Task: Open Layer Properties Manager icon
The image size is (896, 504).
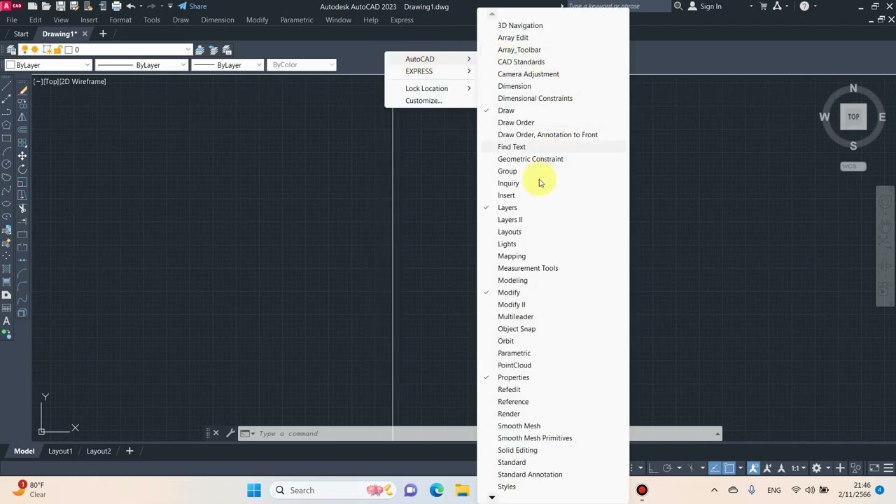Action: click(x=11, y=50)
